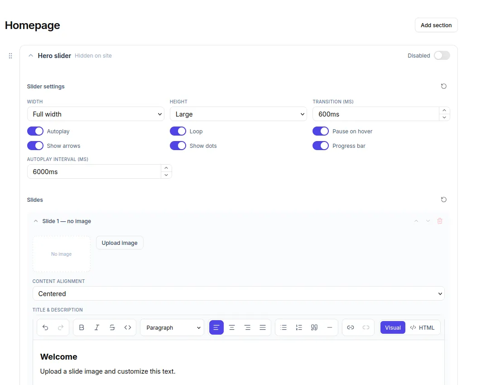481x385 pixels.
Task: Open the Width dropdown showing Full width
Action: 96,114
